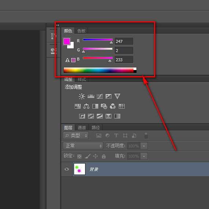Click the in-gamut replacement color swatch

tap(73, 60)
